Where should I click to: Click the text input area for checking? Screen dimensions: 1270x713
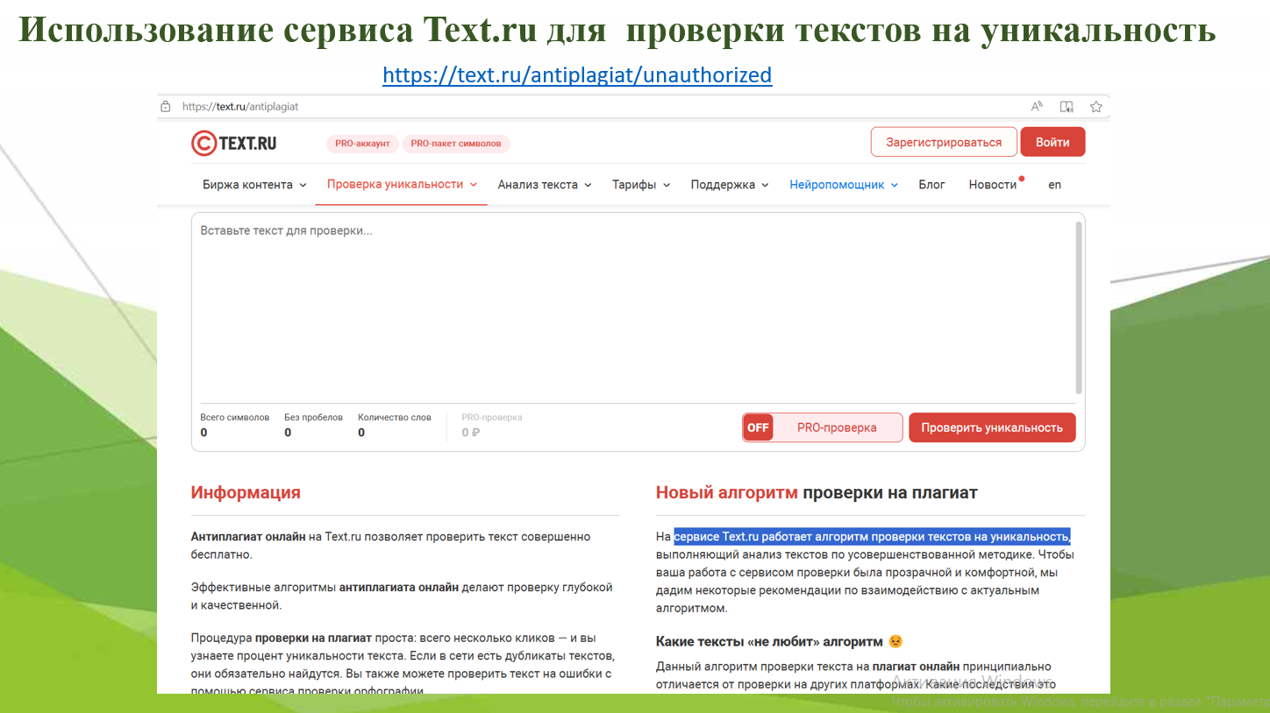coord(633,307)
